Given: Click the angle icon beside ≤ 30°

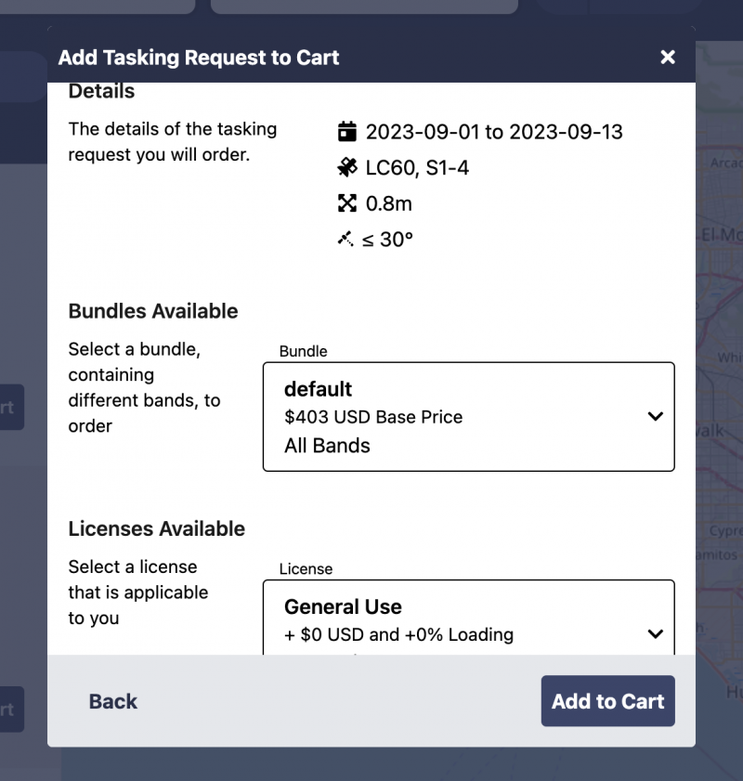Looking at the screenshot, I should tap(345, 239).
